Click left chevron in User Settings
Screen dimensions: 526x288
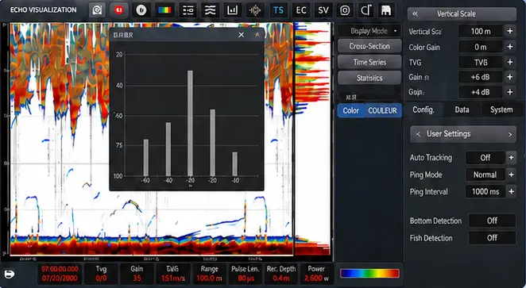click(418, 134)
